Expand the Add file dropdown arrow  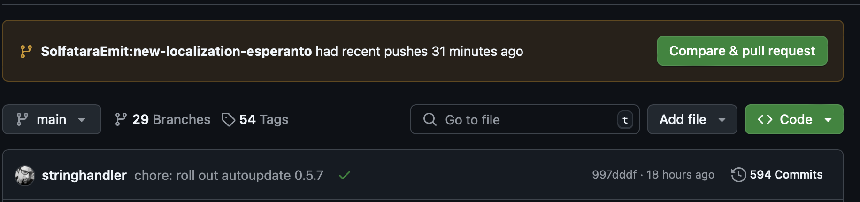click(722, 120)
